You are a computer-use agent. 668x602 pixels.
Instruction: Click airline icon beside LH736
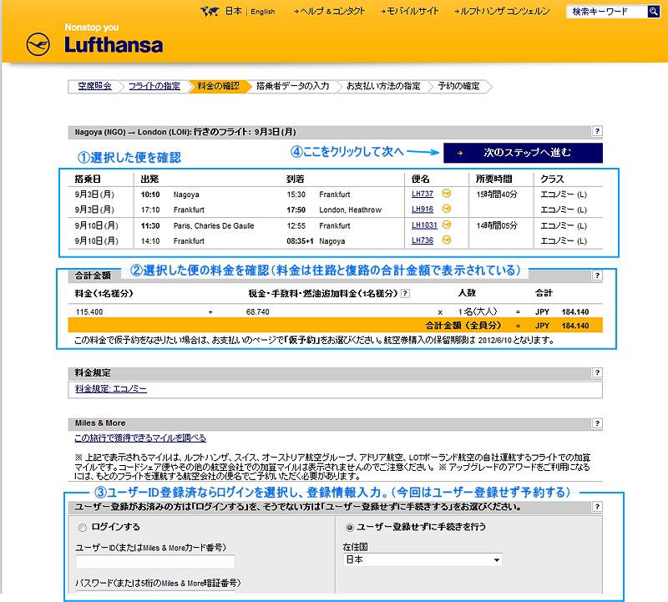coord(447,240)
